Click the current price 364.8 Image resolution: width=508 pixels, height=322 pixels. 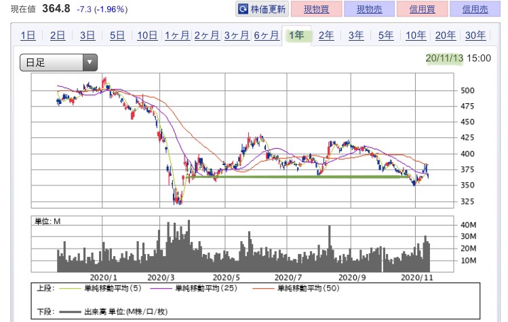coord(56,8)
